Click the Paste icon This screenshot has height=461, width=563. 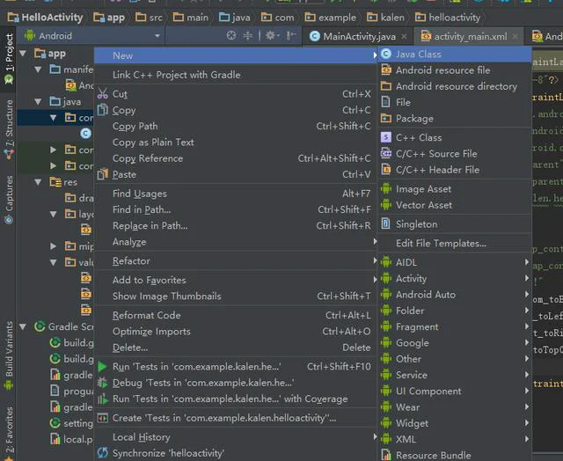(103, 174)
